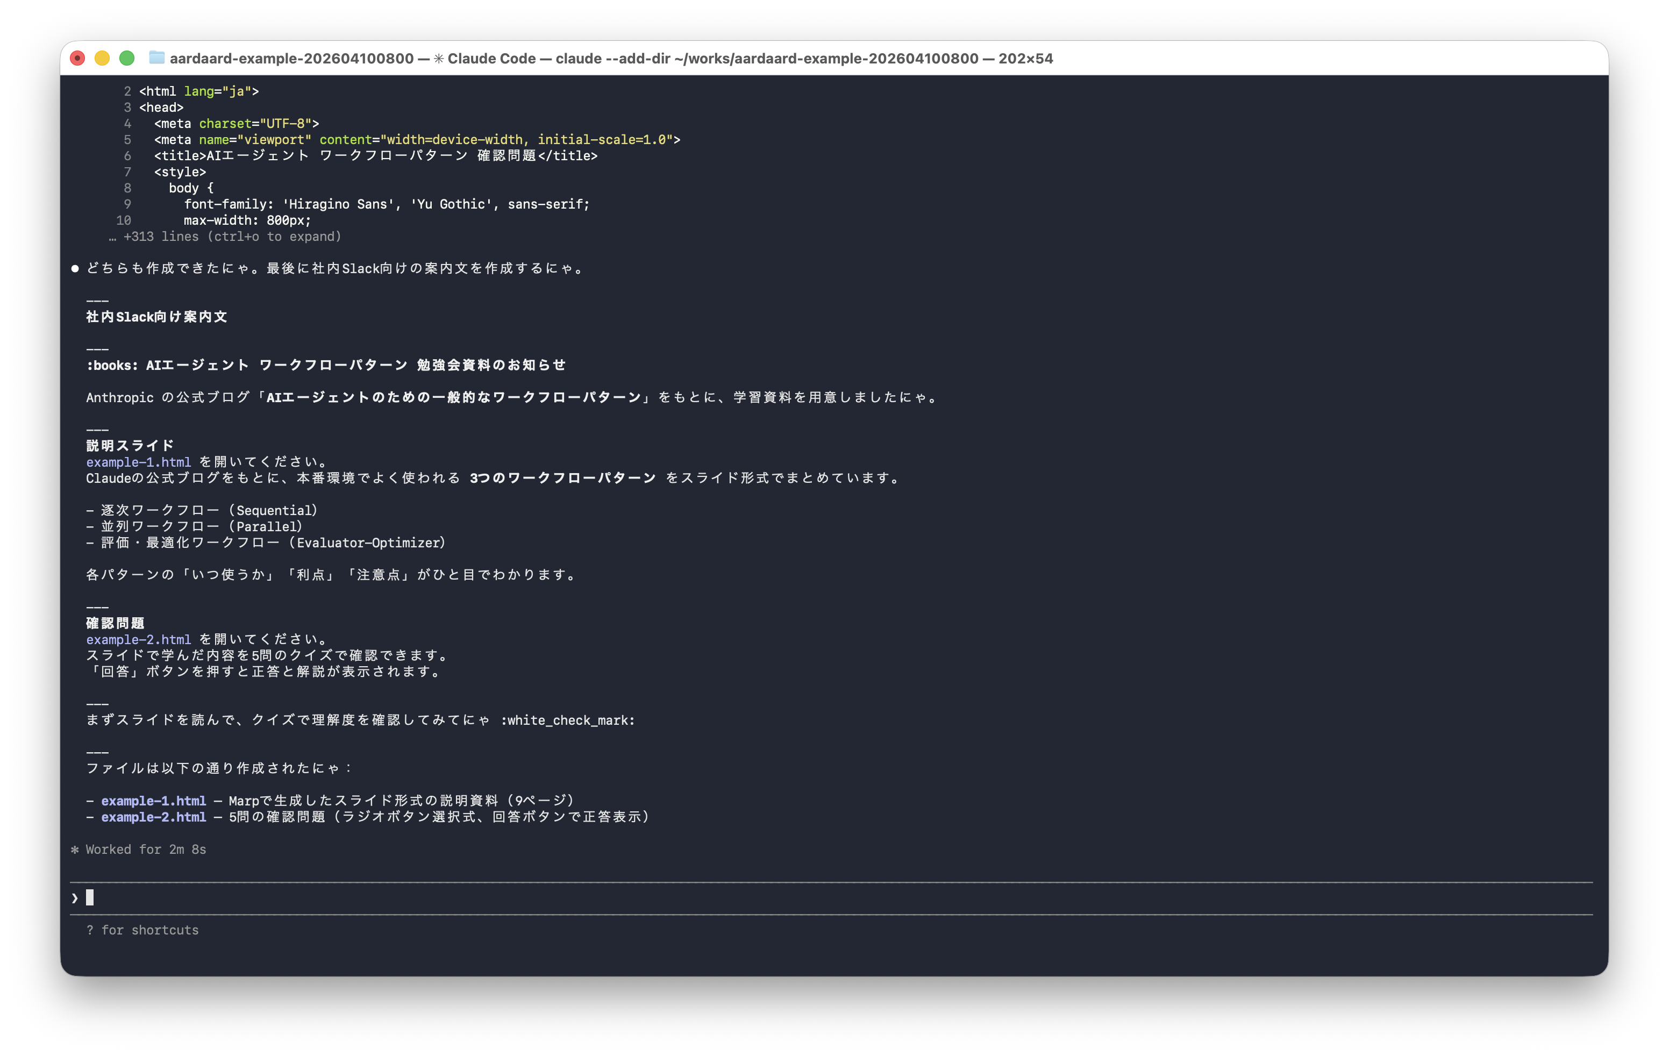
Task: Open the example-1.html link under 説明スライド
Action: [138, 462]
